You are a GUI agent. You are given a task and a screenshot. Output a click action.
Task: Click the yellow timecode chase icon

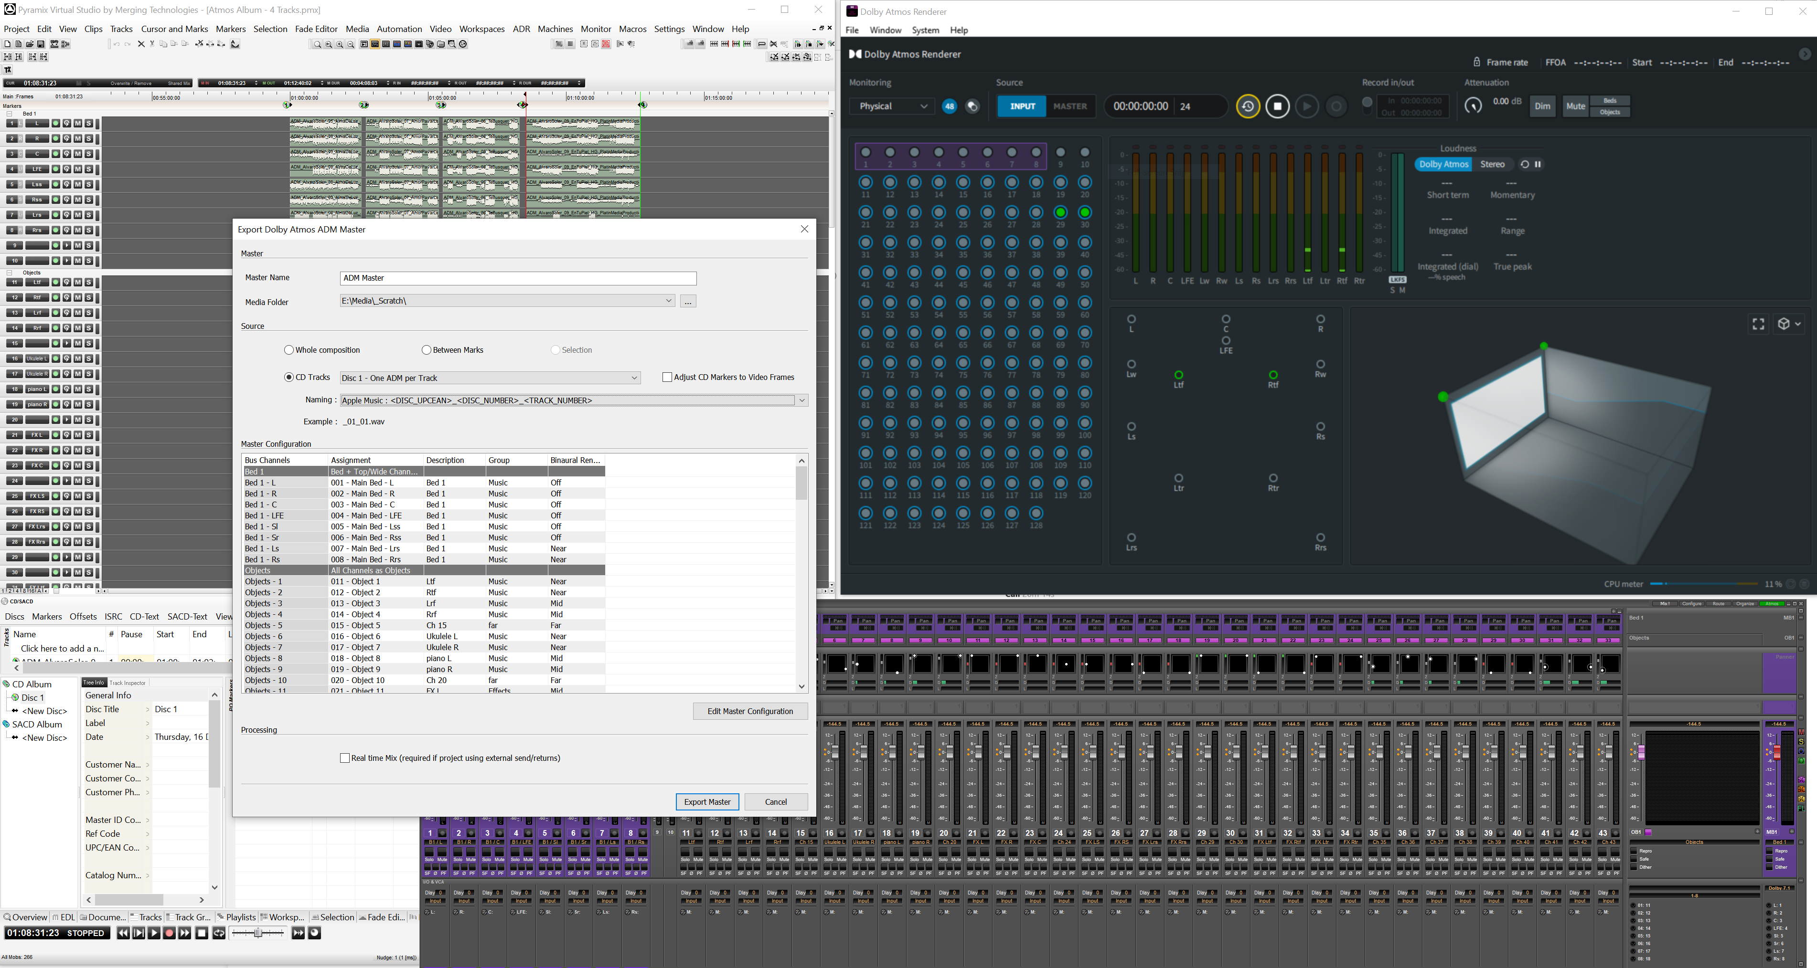click(1247, 106)
